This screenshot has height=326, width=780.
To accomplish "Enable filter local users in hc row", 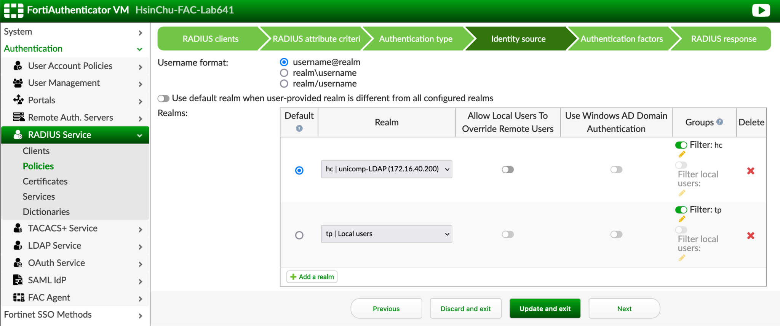I will point(681,165).
